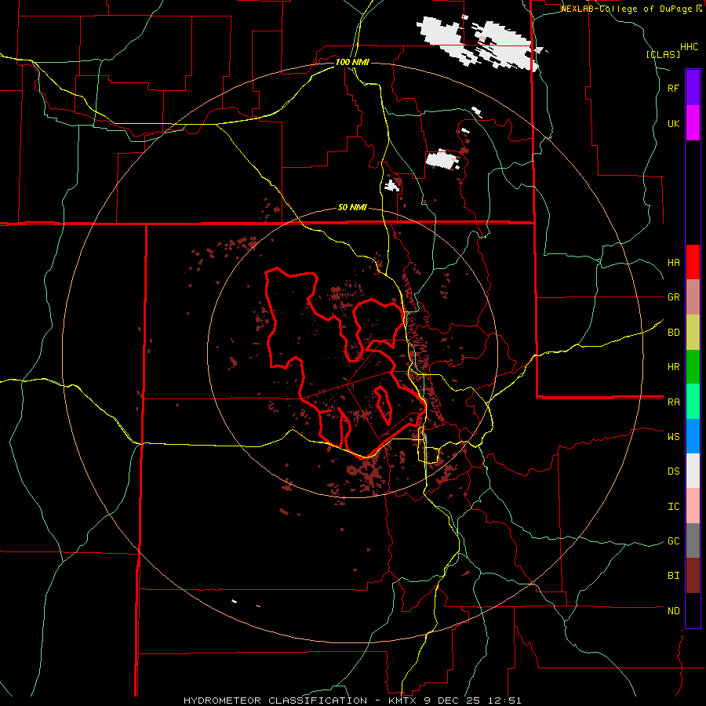Click the "HHC" product label
The image size is (706, 706).
[x=690, y=47]
